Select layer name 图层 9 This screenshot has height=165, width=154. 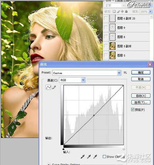(x=121, y=28)
